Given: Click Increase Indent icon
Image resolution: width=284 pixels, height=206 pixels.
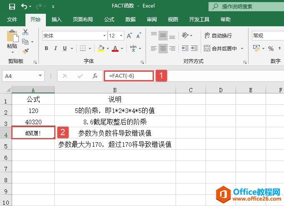Looking at the screenshot, I should [x=194, y=48].
